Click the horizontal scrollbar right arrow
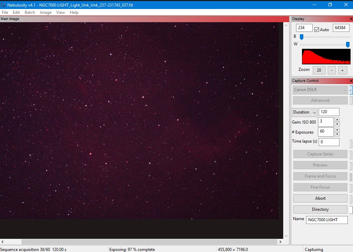Image resolution: width=353 pixels, height=252 pixels. 280,242
